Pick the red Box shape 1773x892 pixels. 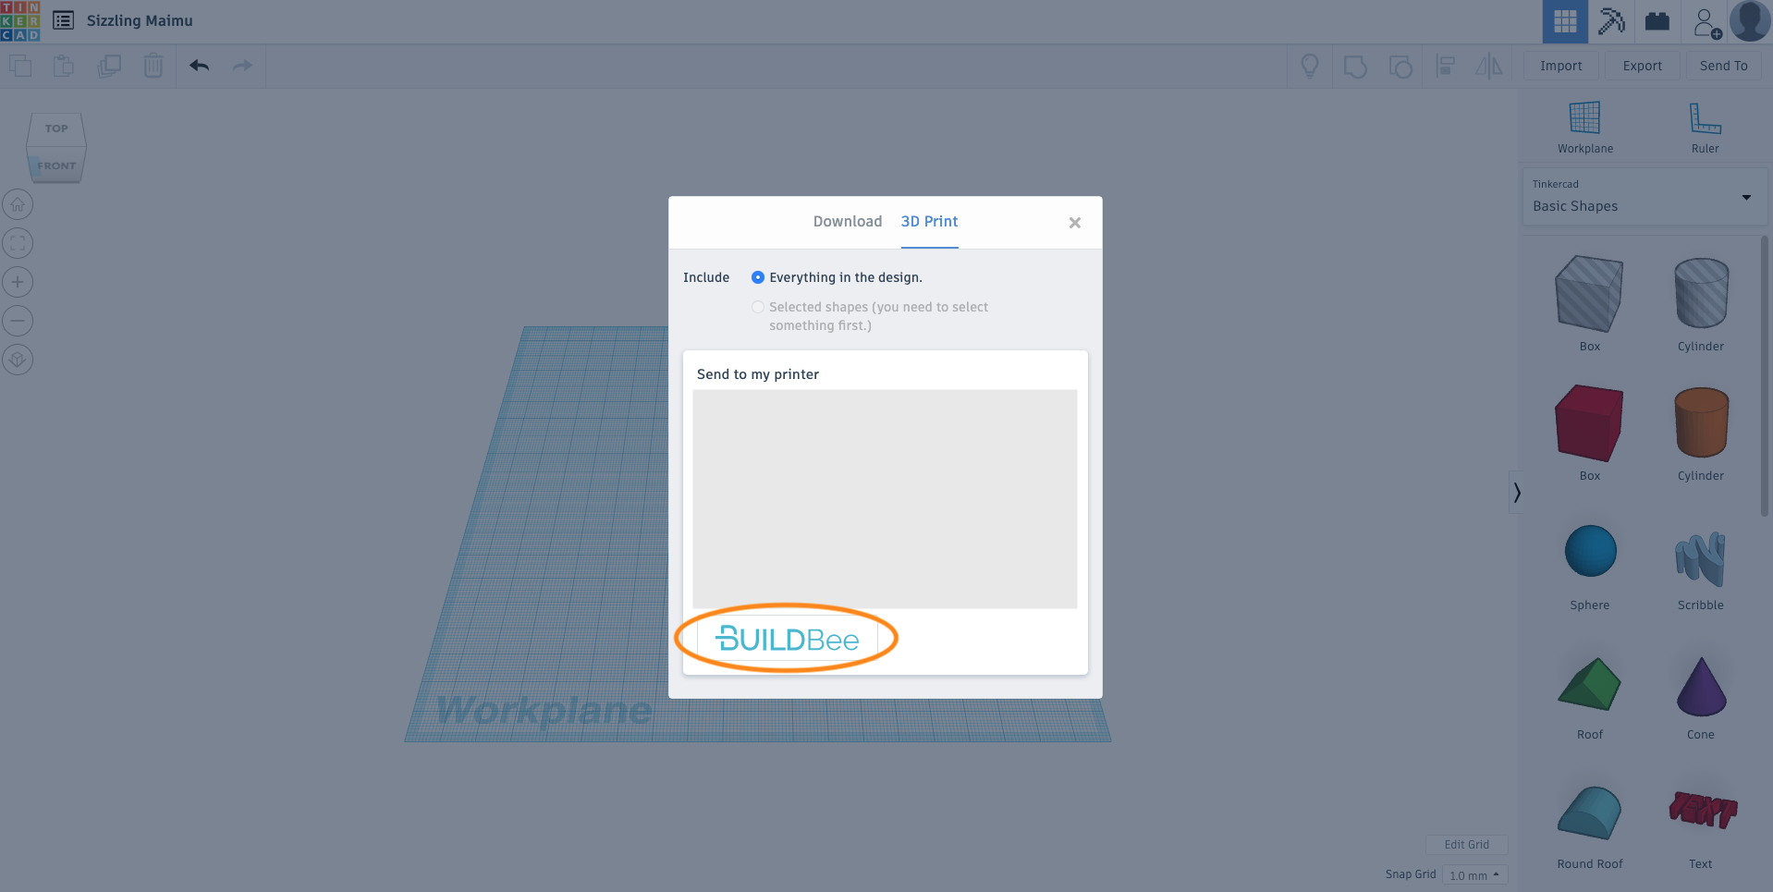pyautogui.click(x=1589, y=423)
